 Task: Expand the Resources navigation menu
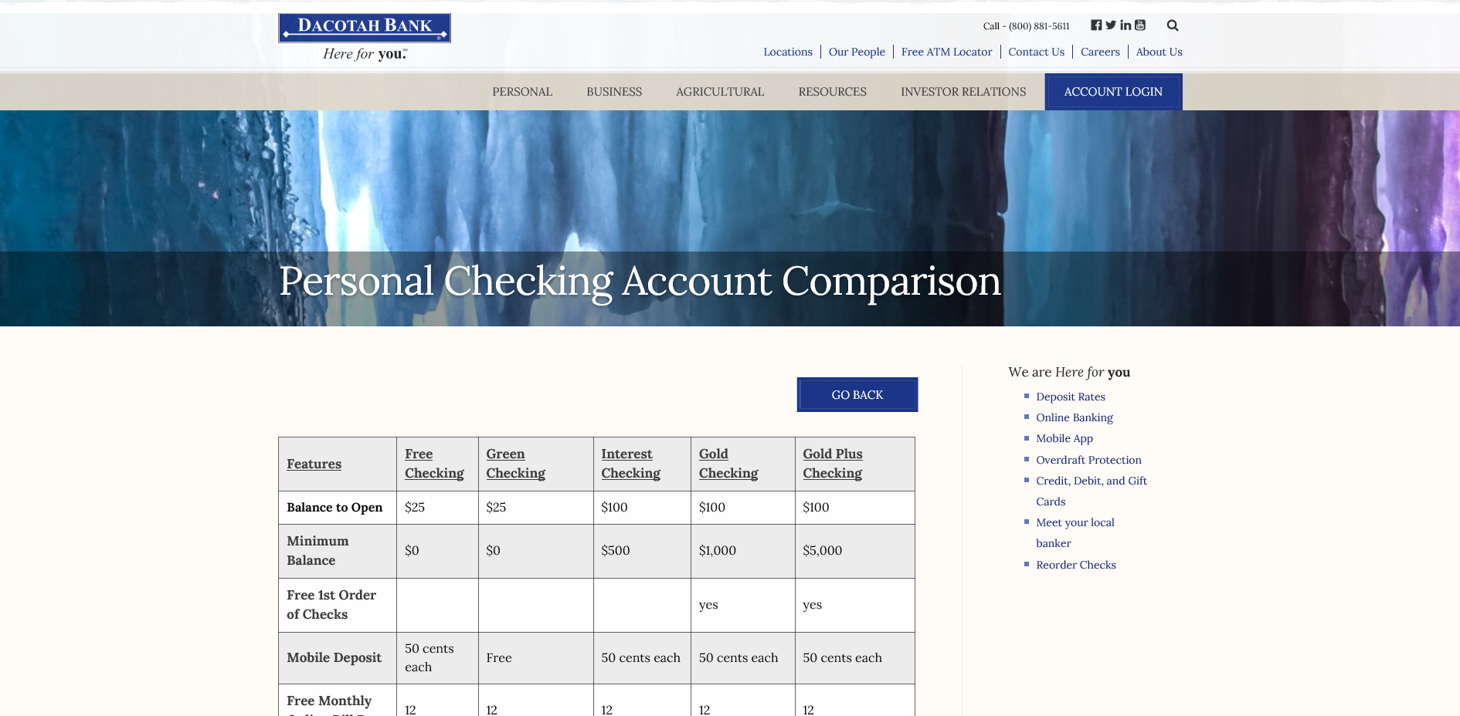point(832,92)
